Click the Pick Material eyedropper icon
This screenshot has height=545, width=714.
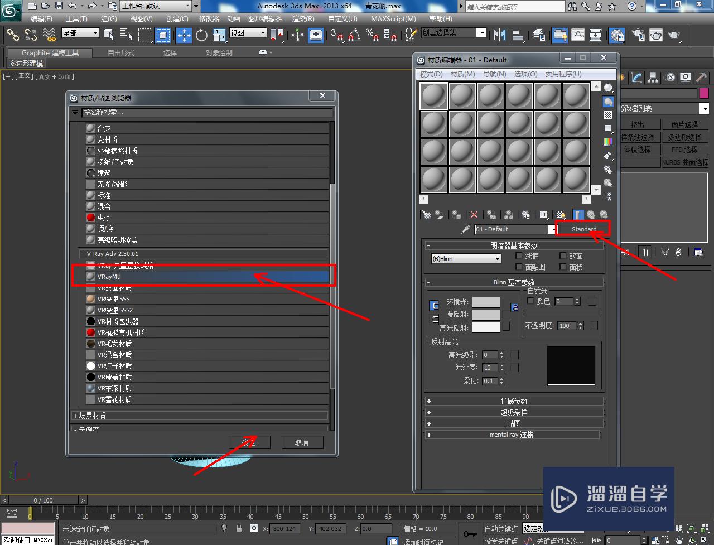point(466,229)
